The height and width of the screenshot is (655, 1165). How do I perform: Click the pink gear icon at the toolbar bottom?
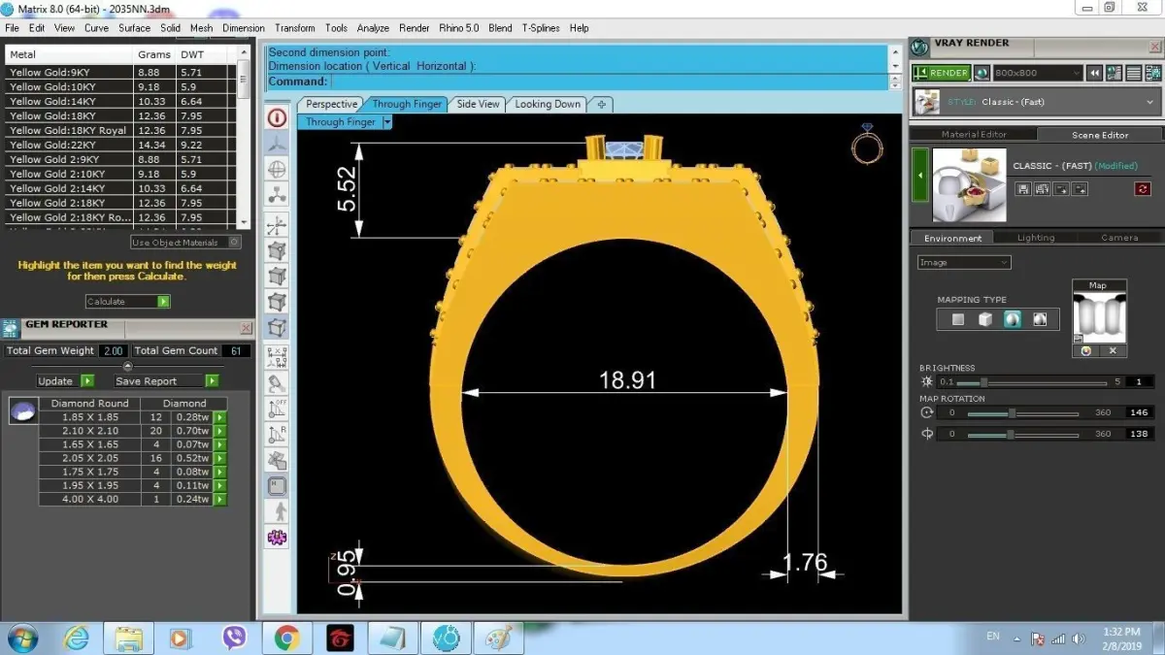coord(278,537)
